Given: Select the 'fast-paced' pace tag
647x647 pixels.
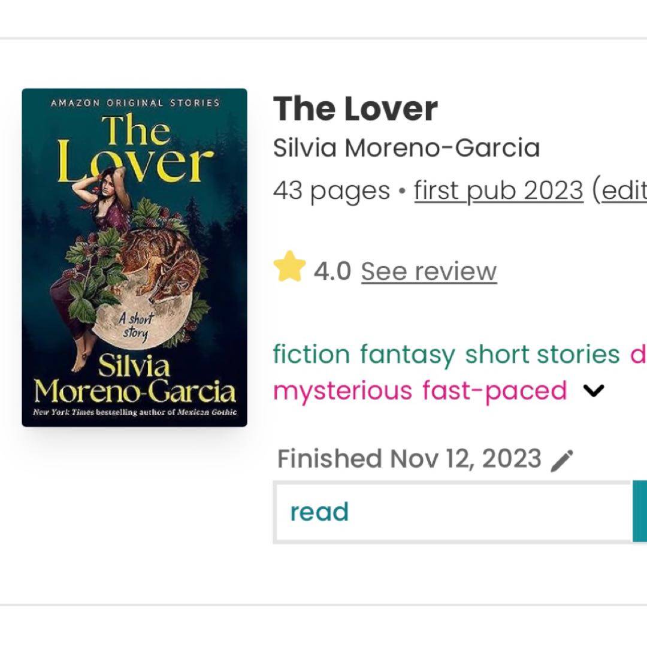Looking at the screenshot, I should pyautogui.click(x=495, y=391).
